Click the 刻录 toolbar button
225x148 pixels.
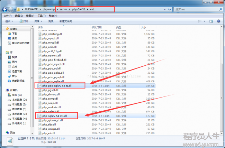tap(51, 21)
